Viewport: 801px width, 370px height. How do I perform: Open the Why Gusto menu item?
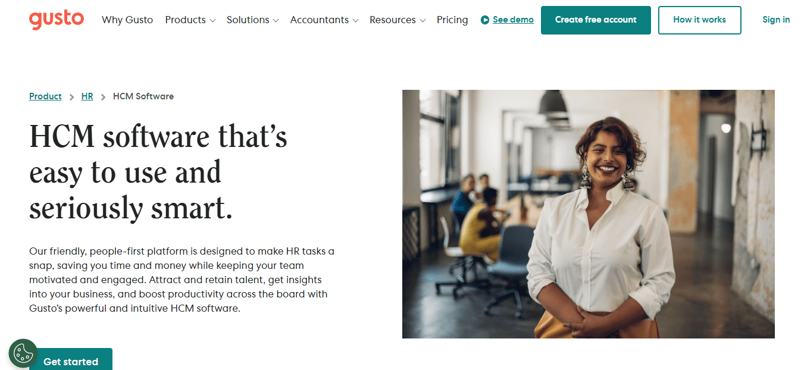point(127,20)
